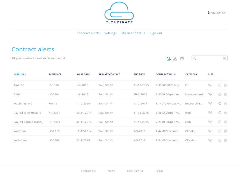Click the Management category cell
Viewport: 242px width, 174px height.
(x=194, y=94)
